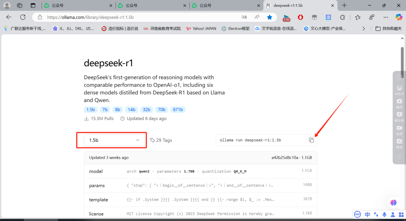The image size is (406, 221).
Task: Open the 1.5b model version dropdown
Action: [114, 140]
